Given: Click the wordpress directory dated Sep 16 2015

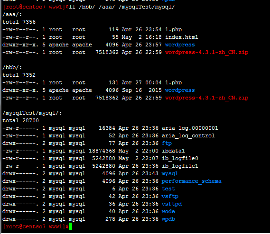Looking at the screenshot, I should pos(180,90).
